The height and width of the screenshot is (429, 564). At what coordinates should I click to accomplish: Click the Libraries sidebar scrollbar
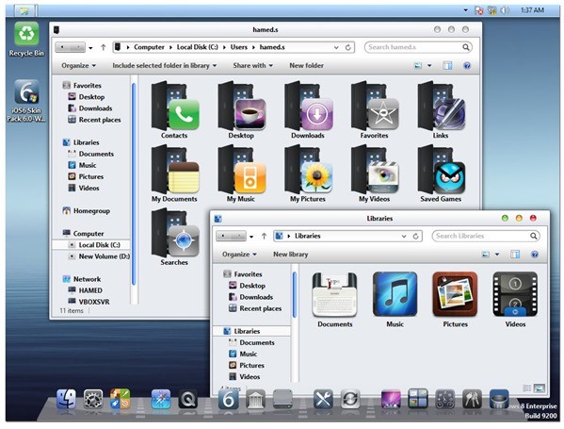(x=295, y=295)
